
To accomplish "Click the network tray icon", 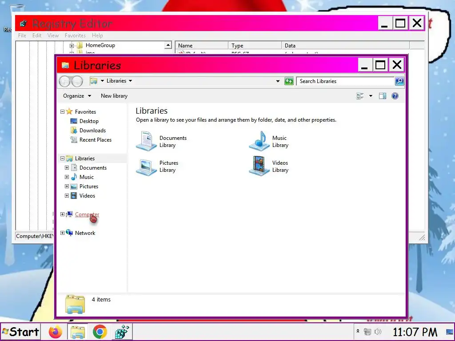I will pyautogui.click(x=367, y=331).
